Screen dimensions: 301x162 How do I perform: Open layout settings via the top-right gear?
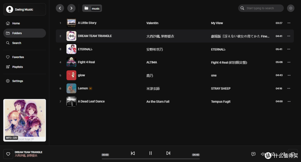click(x=291, y=8)
